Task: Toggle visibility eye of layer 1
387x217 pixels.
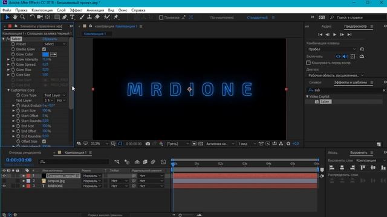Action: point(4,175)
